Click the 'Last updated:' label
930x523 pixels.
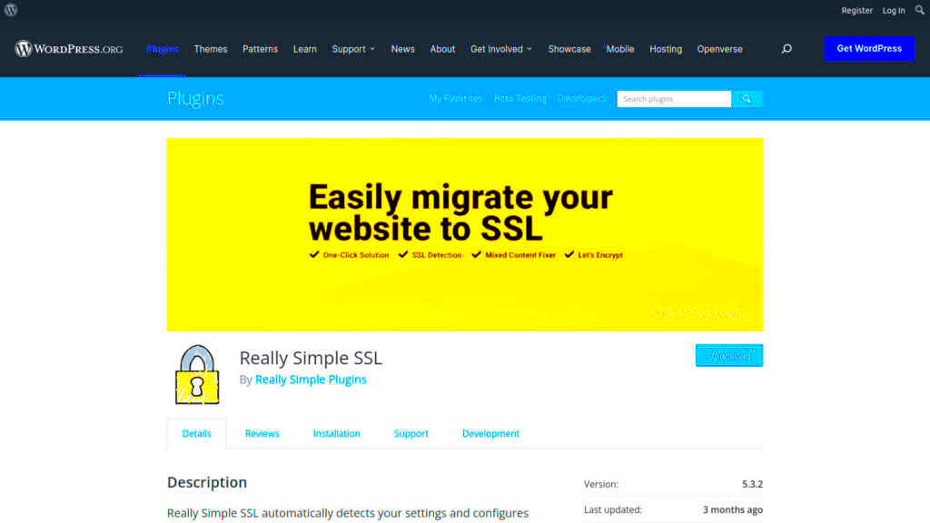click(x=613, y=510)
